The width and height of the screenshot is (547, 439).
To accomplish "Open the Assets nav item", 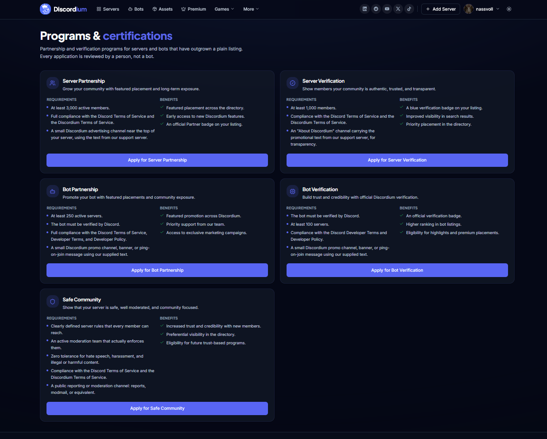I will (x=163, y=9).
